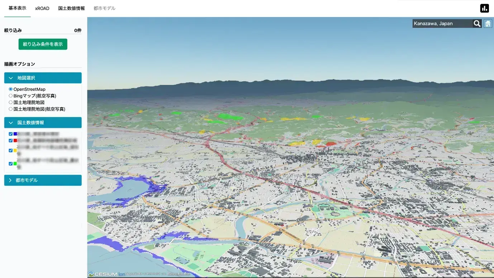Collapse the 地図選択 section
This screenshot has width=494, height=278.
pos(43,78)
